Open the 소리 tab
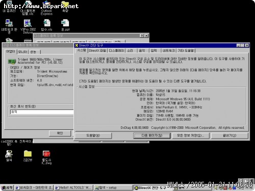Screen dimensions: 255x191 click(130, 50)
